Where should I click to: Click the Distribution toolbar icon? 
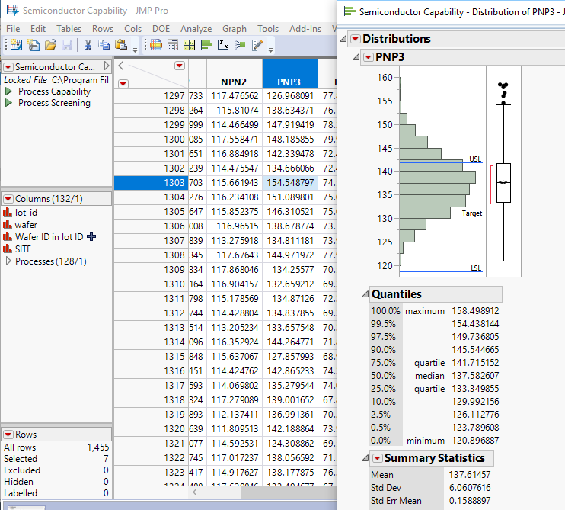(206, 46)
